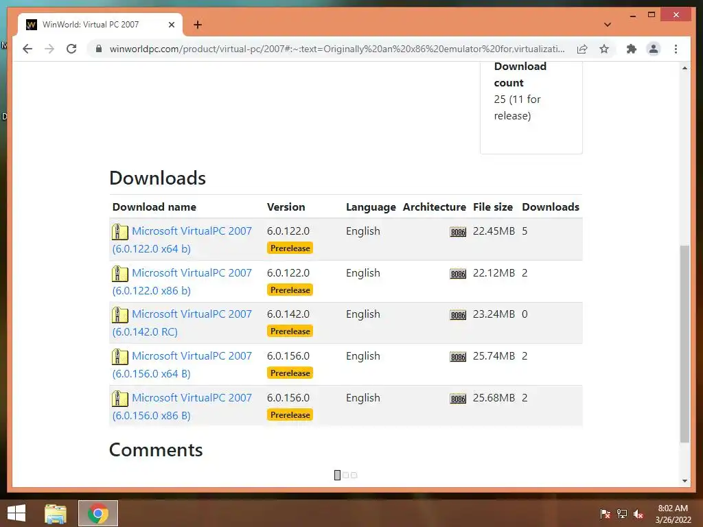Click Prerelease badge in 22.45MB row
The image size is (703, 527).
(x=290, y=248)
